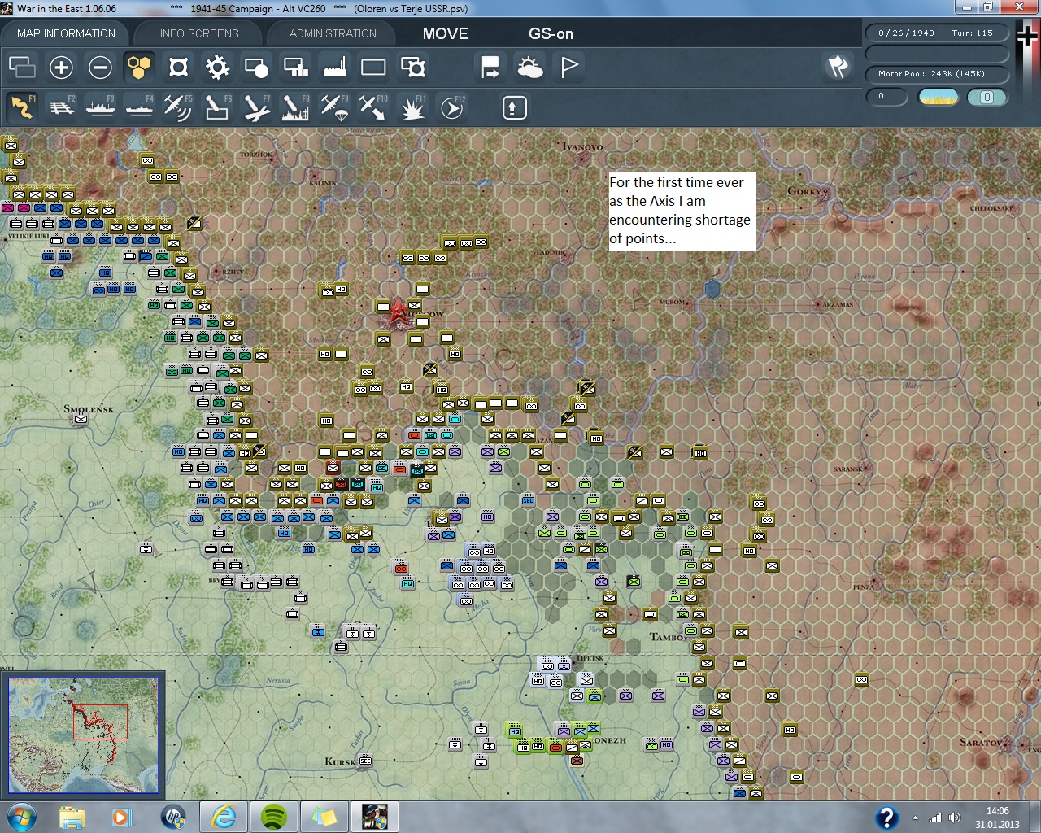
Task: Click the rectangle-with-bars toolbar icon
Action: point(295,67)
